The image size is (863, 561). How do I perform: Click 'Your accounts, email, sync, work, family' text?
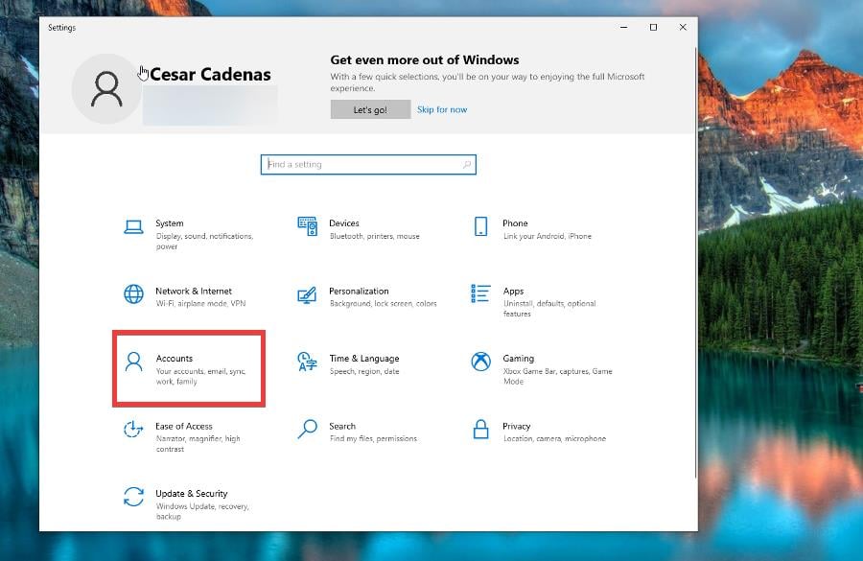click(x=200, y=376)
